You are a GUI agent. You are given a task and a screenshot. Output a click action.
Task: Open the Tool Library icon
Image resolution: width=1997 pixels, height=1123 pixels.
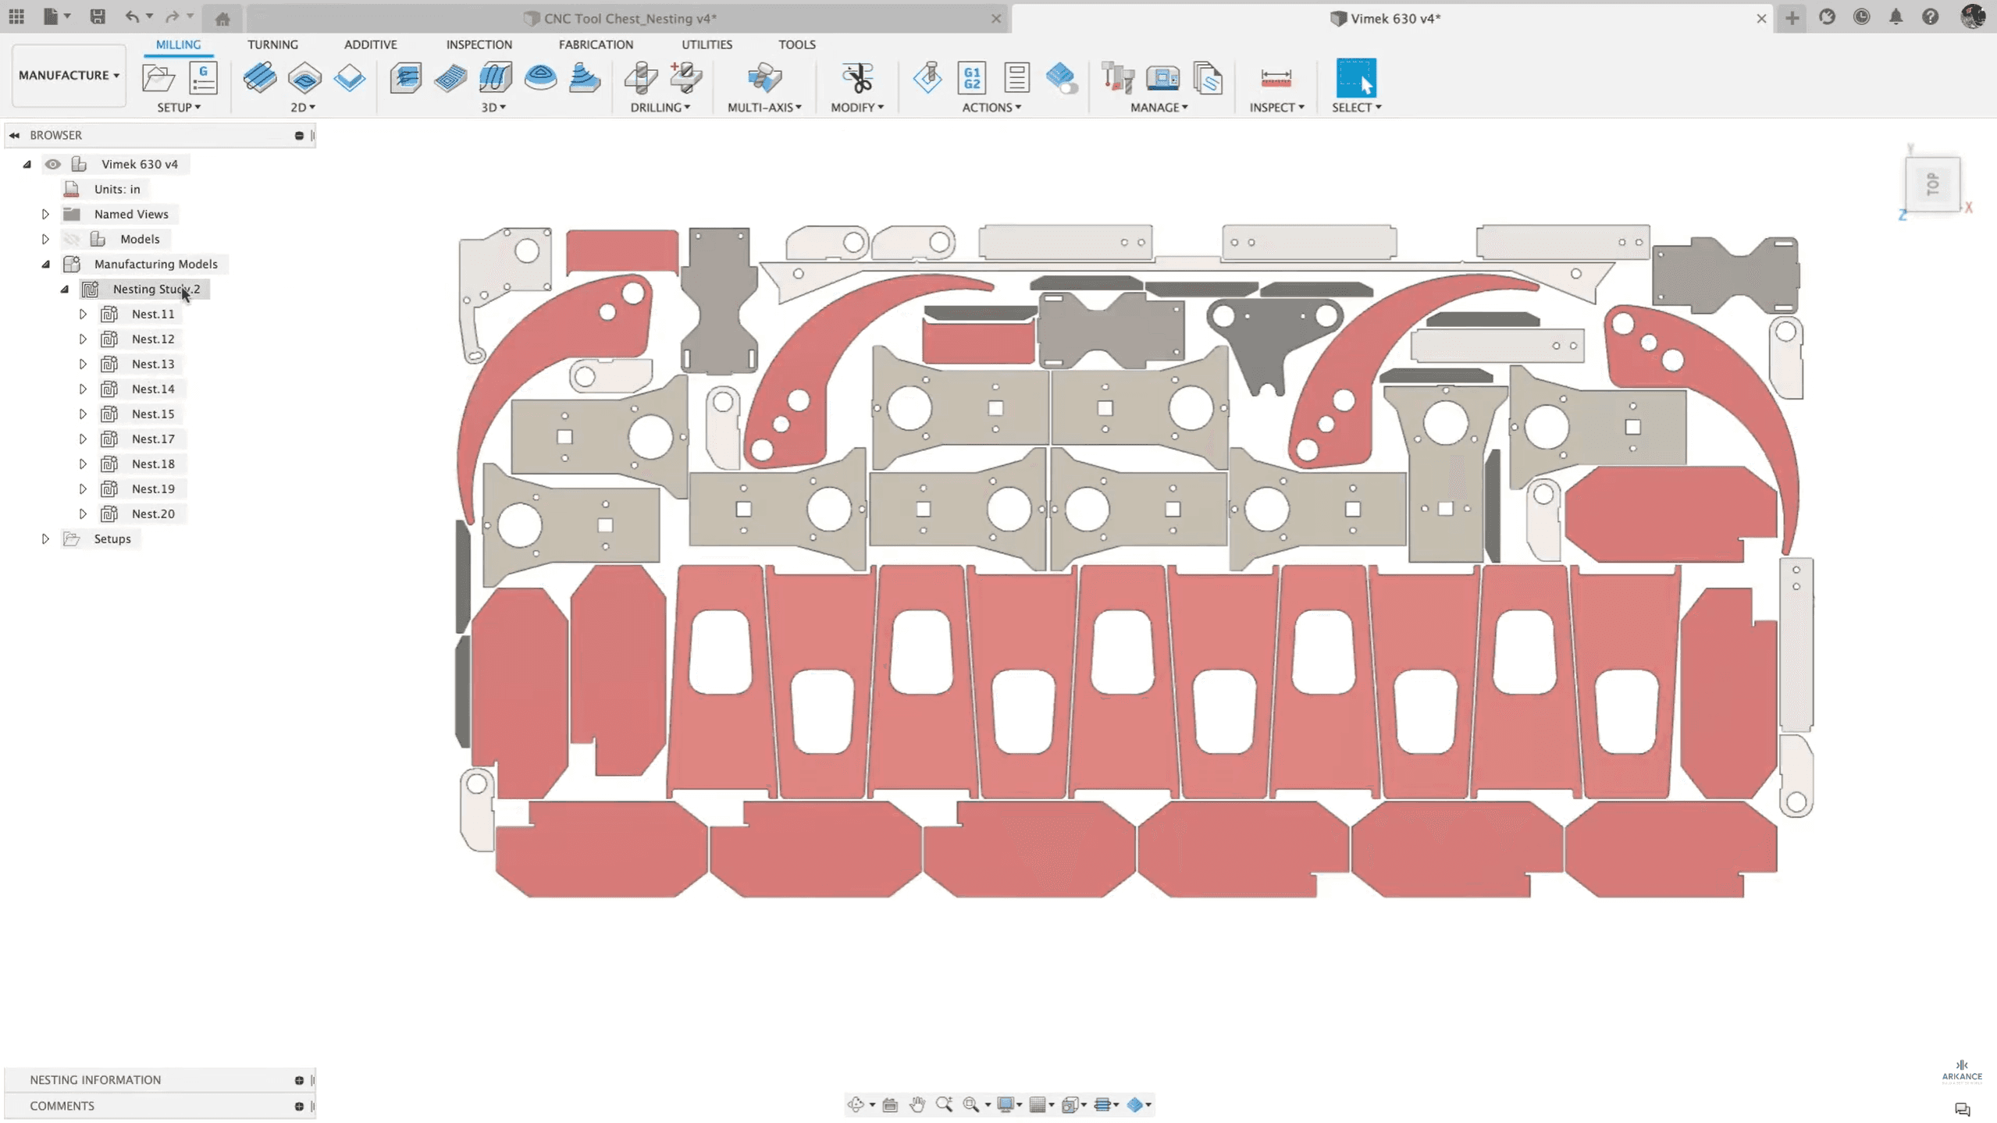1117,78
